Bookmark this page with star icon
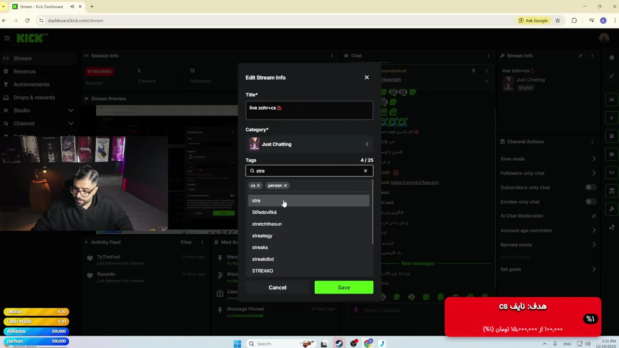Image resolution: width=619 pixels, height=348 pixels. (558, 20)
